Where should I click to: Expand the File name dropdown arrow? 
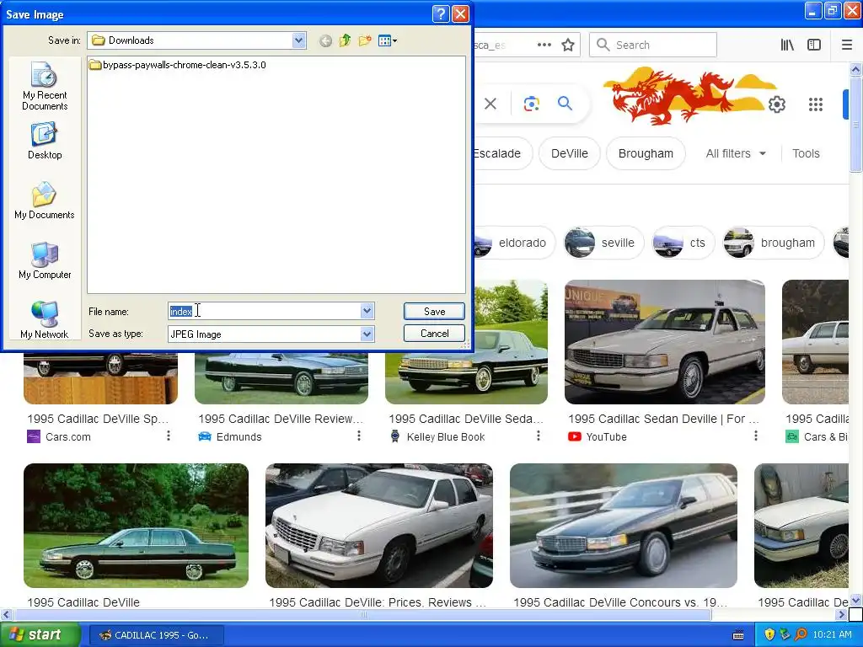(x=367, y=312)
